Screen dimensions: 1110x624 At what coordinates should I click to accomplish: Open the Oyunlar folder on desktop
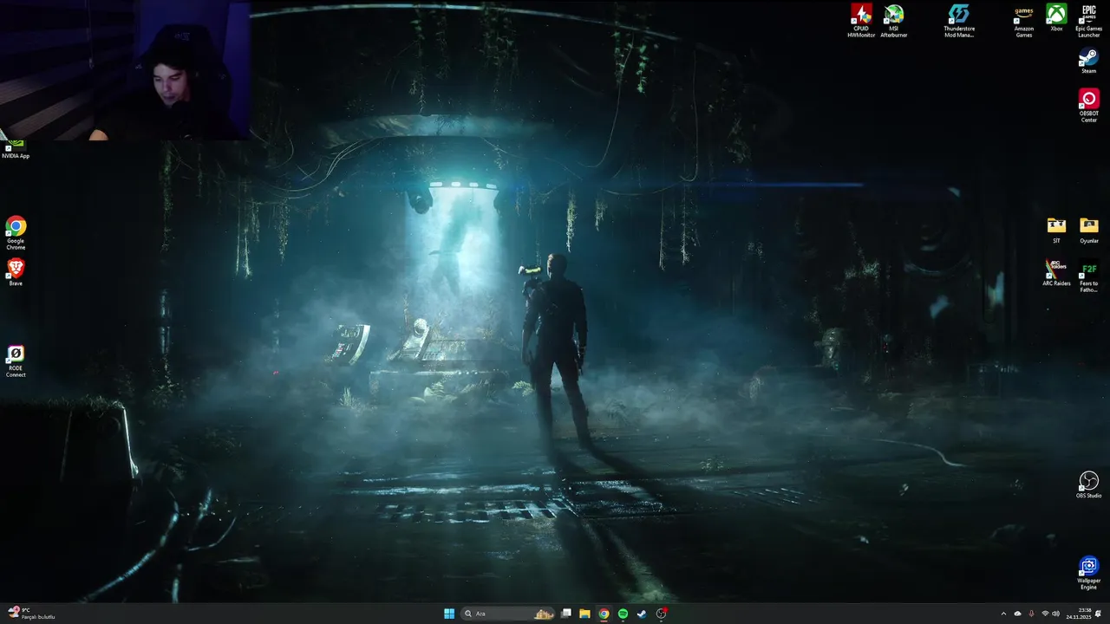click(1088, 231)
